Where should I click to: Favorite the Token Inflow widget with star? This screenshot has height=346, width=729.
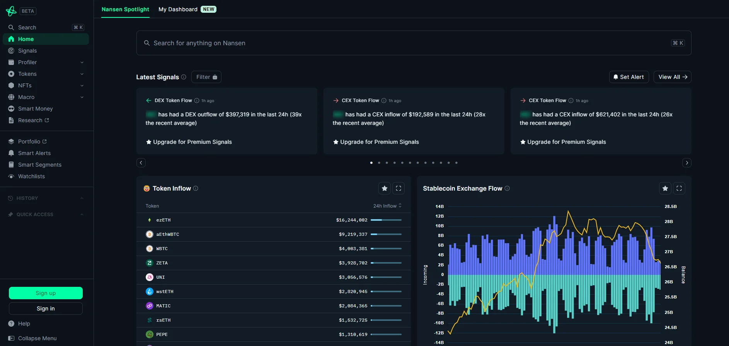click(x=385, y=188)
